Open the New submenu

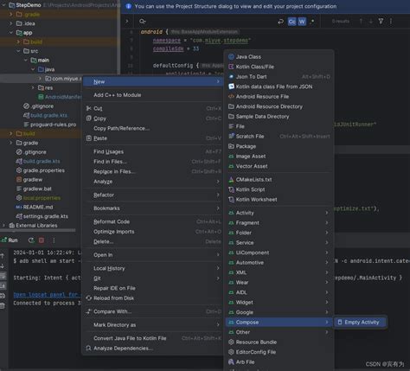(x=153, y=81)
